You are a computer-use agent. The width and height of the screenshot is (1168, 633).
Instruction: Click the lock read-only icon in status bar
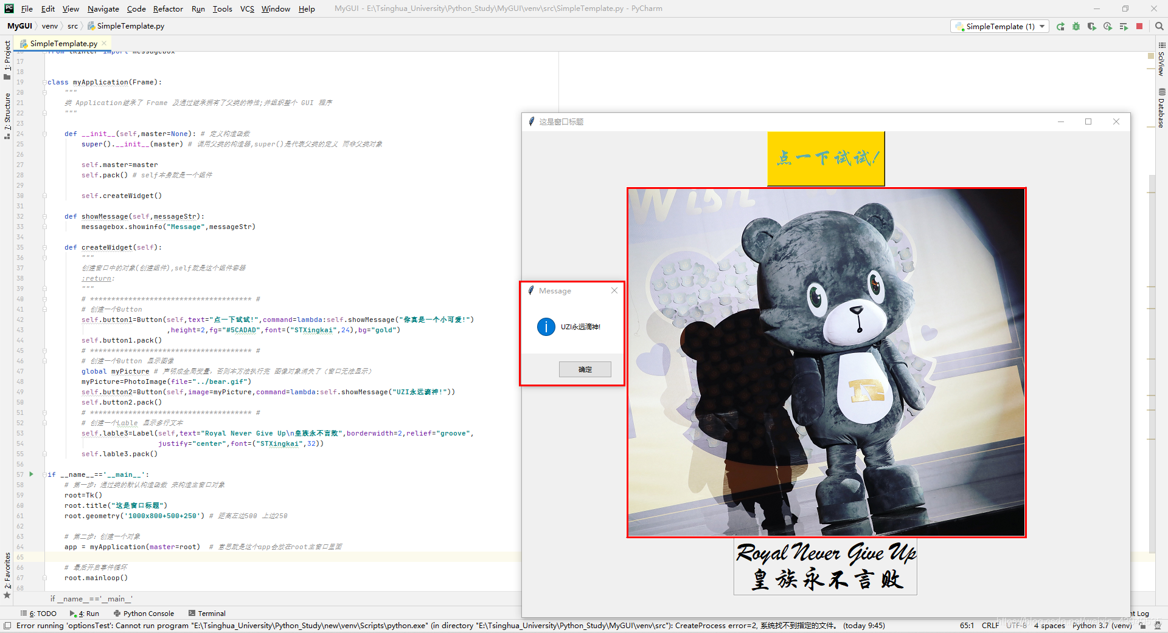click(x=1142, y=626)
